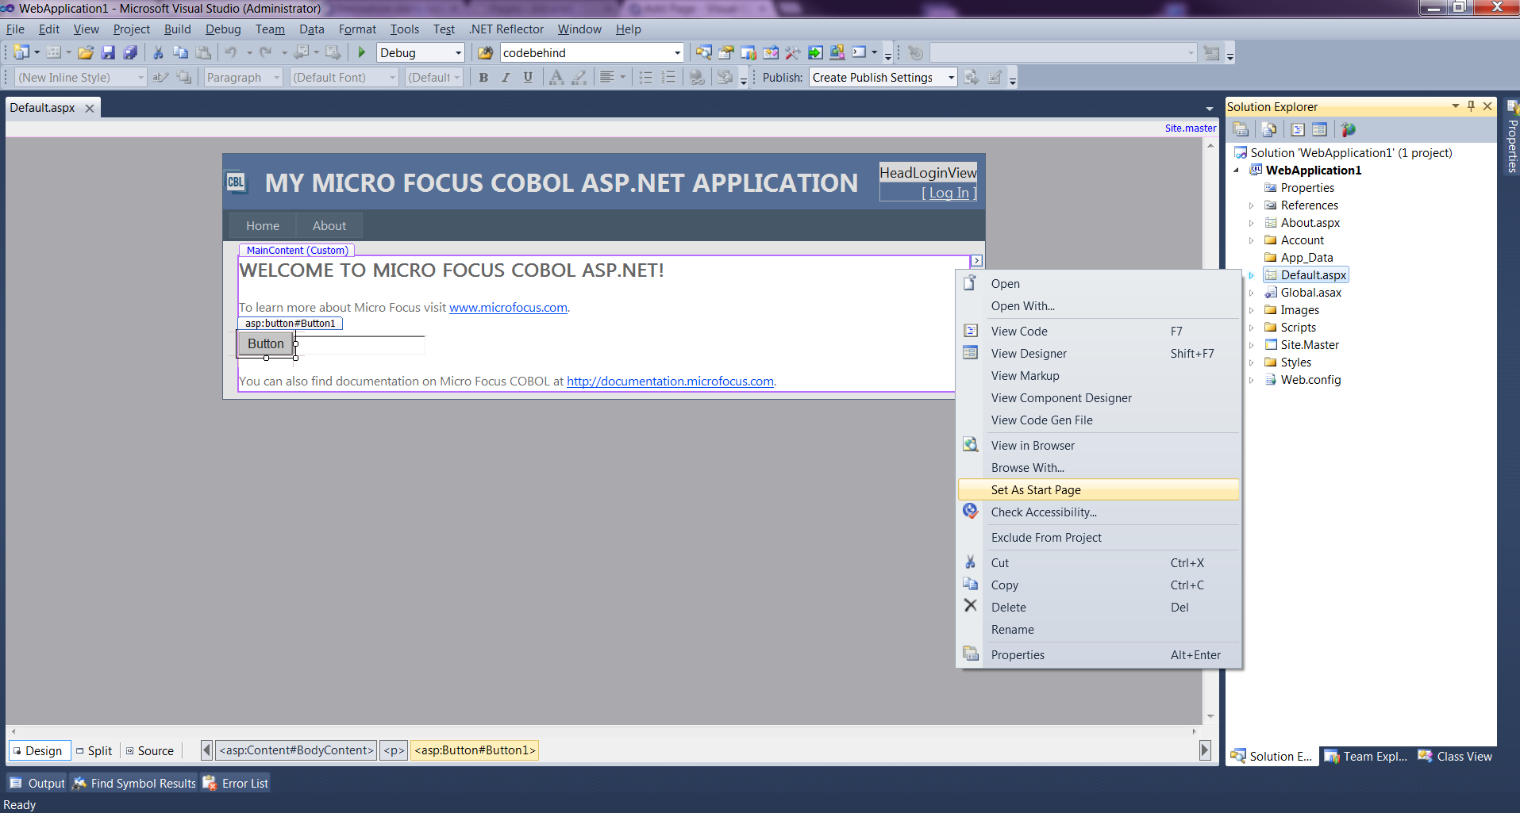Click Solution Explorer's Properties toolbar icon
The image size is (1520, 813).
pos(1241,129)
